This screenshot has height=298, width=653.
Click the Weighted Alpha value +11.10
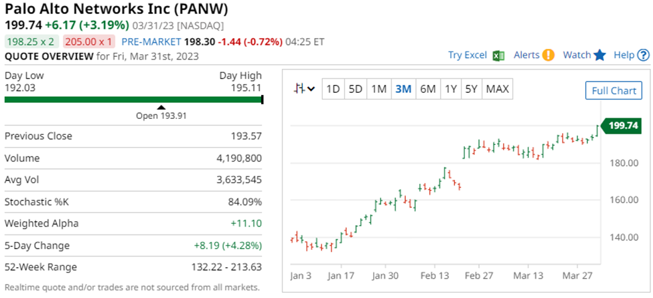point(246,224)
